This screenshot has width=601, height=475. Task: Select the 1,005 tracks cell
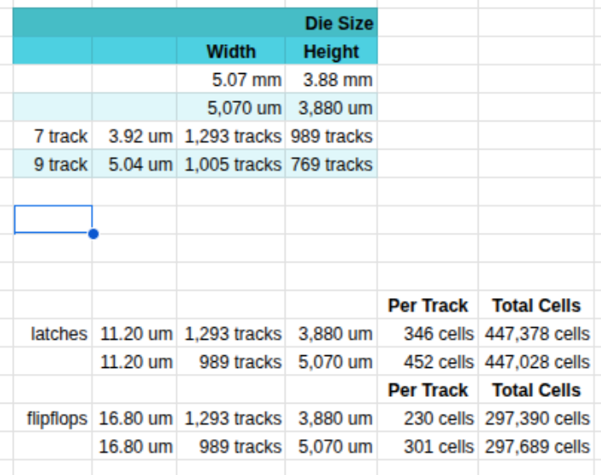pos(230,164)
